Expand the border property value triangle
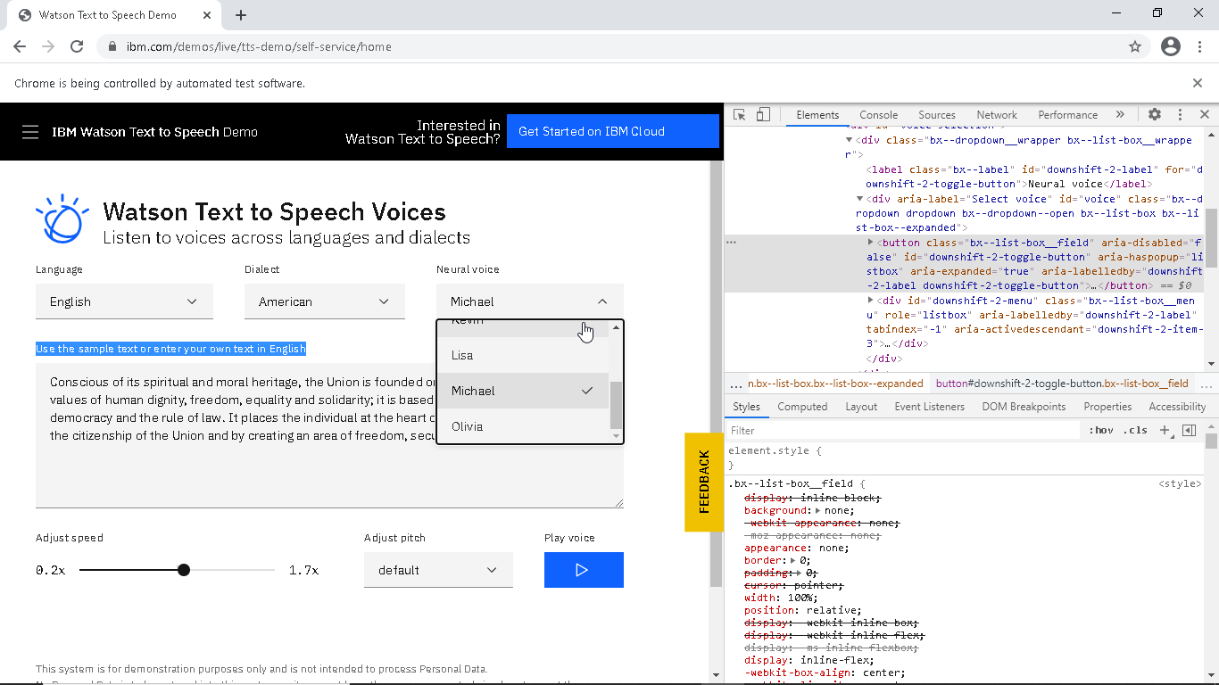Image resolution: width=1219 pixels, height=685 pixels. click(793, 560)
